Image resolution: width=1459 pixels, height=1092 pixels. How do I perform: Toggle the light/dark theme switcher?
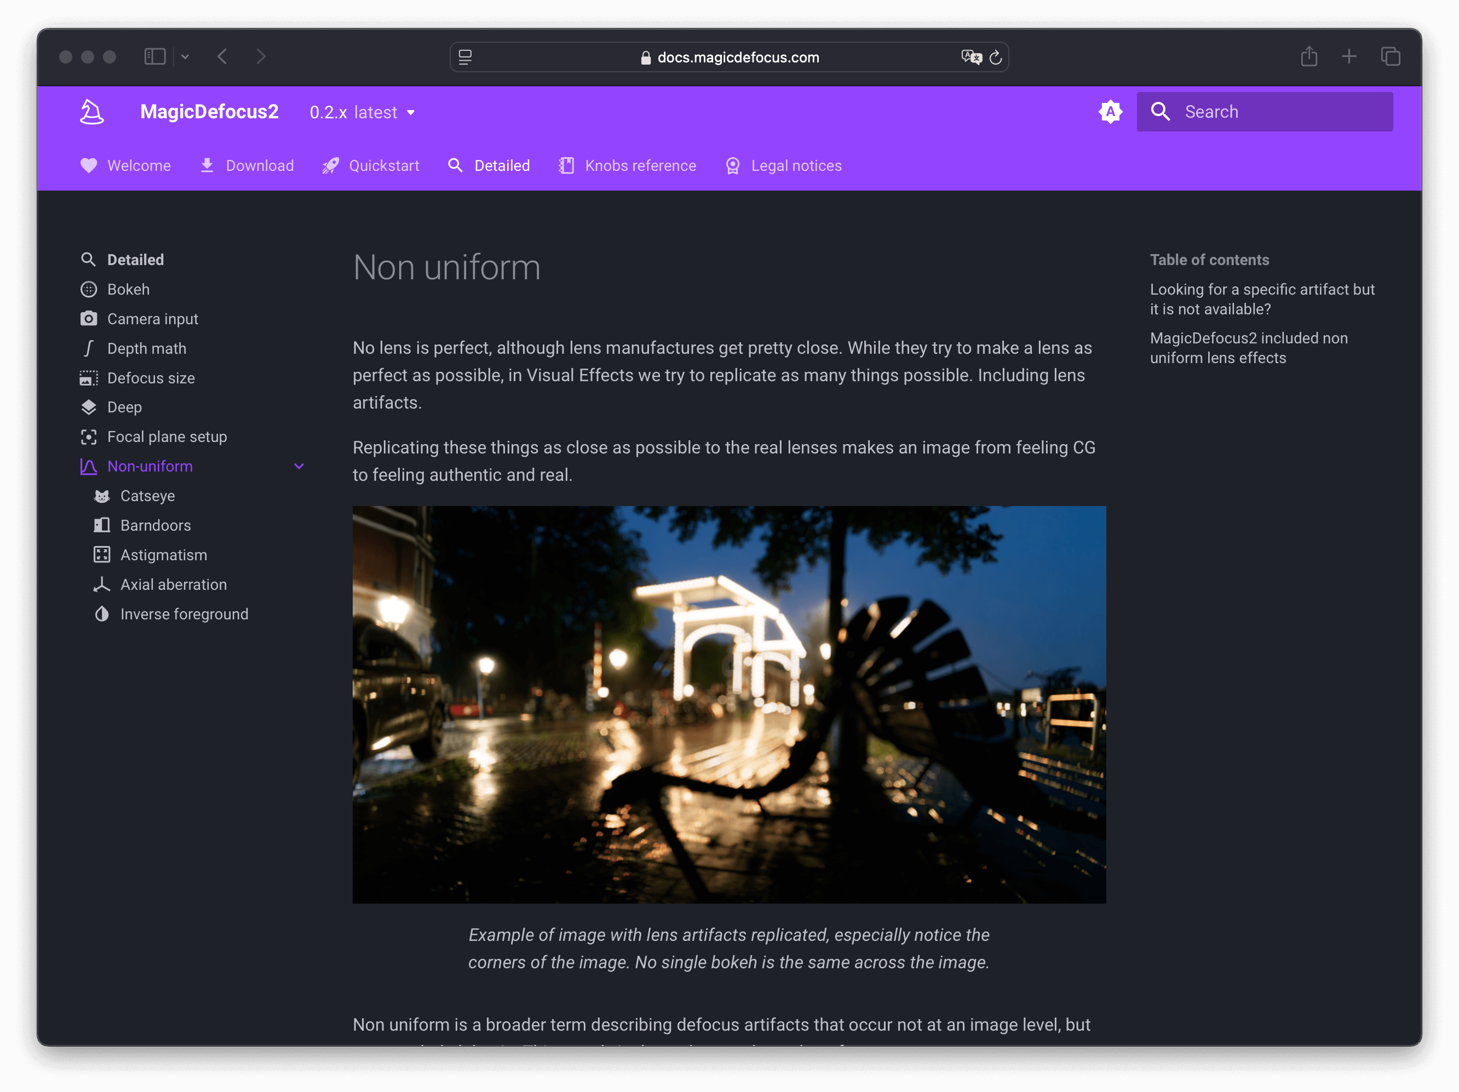[x=1110, y=111]
